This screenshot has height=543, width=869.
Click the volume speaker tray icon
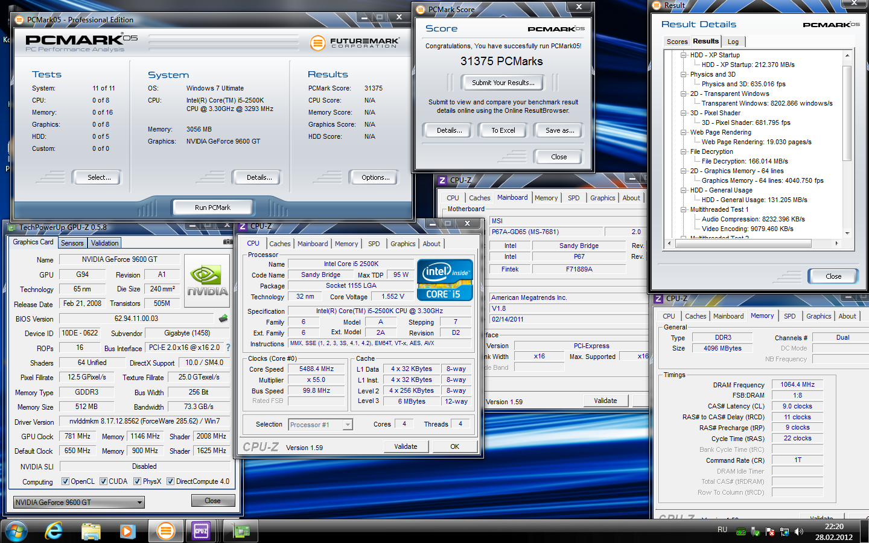click(x=799, y=532)
